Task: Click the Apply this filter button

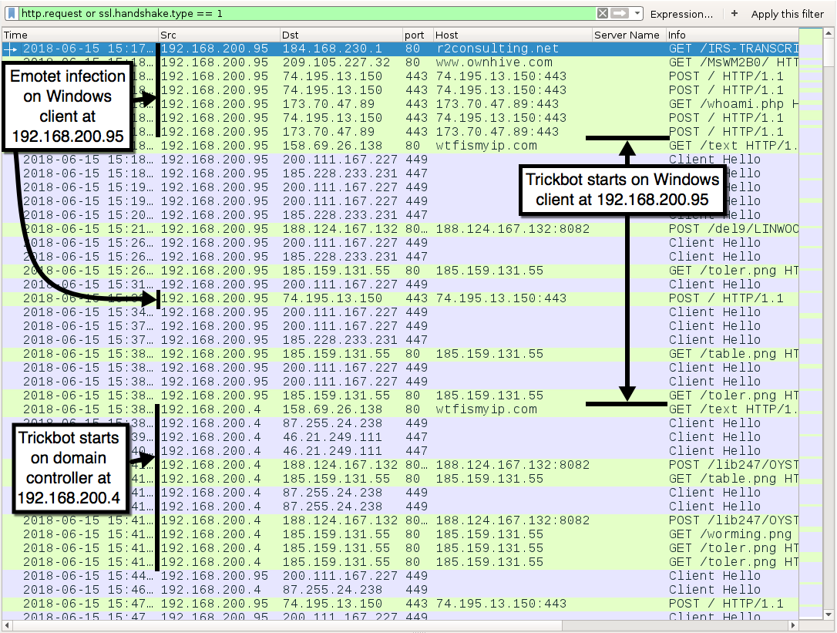Action: pyautogui.click(x=787, y=14)
